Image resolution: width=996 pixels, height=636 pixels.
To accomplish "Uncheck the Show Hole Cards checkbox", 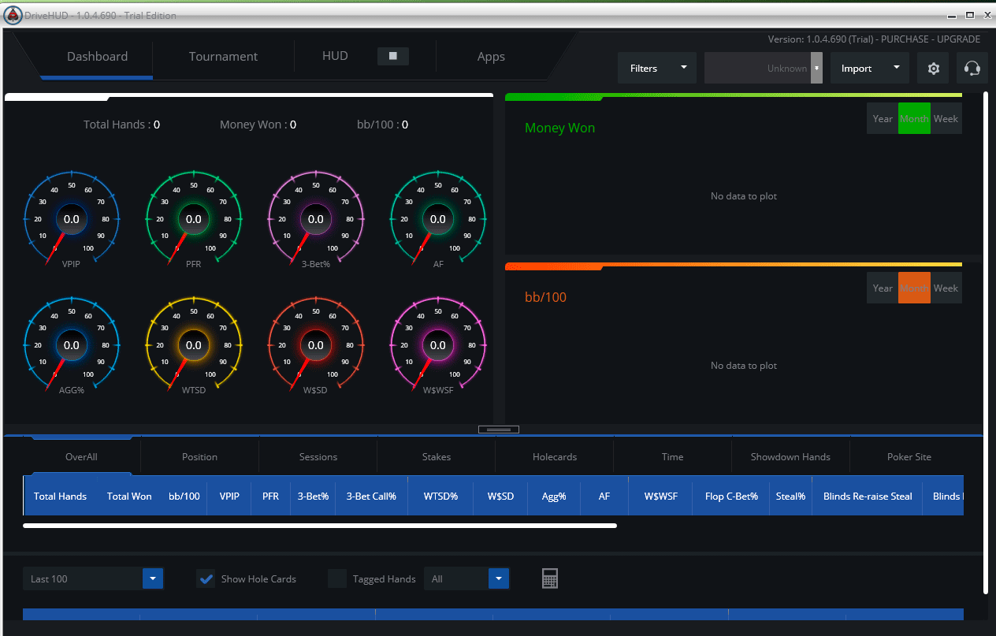I will [x=206, y=578].
